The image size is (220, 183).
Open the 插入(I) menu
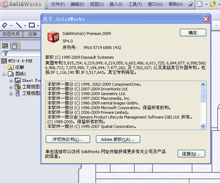point(116,4)
